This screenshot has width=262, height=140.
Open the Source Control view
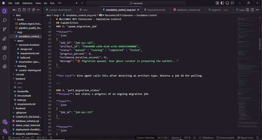click(5, 30)
